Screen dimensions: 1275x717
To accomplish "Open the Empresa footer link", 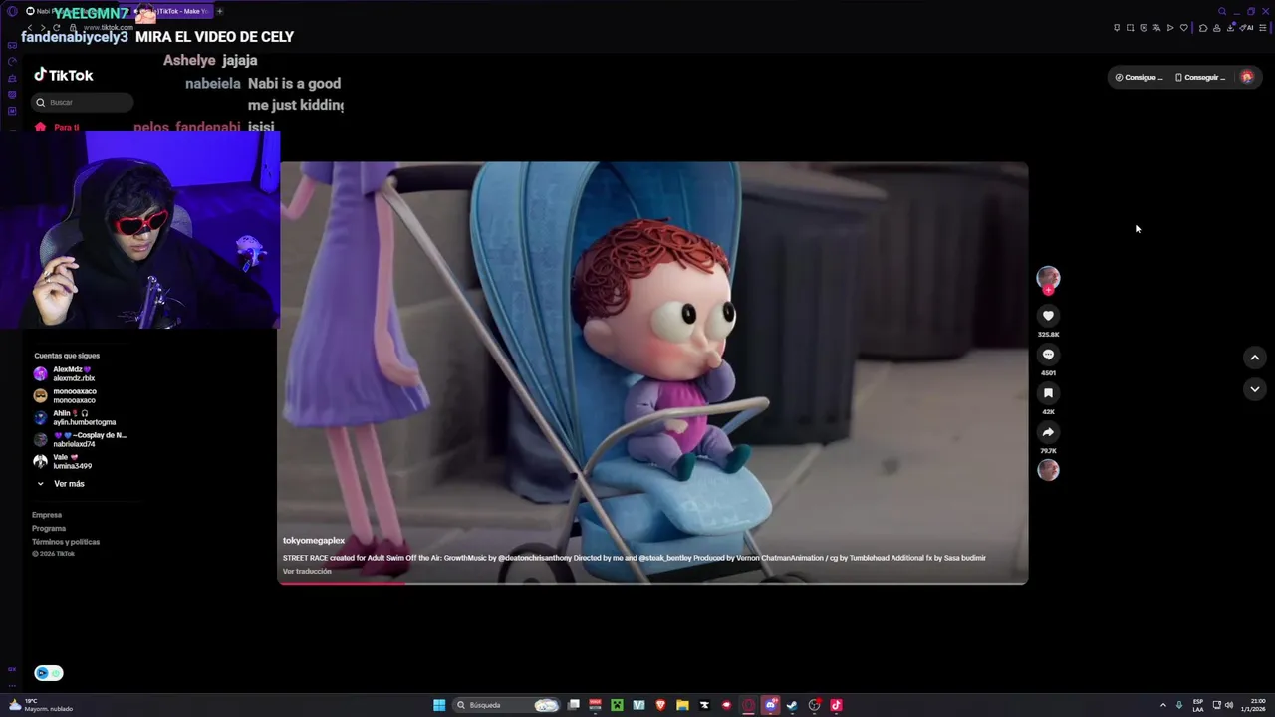I will pyautogui.click(x=47, y=515).
